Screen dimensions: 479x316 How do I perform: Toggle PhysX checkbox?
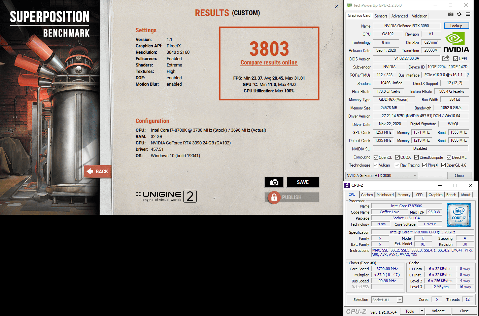pos(424,165)
